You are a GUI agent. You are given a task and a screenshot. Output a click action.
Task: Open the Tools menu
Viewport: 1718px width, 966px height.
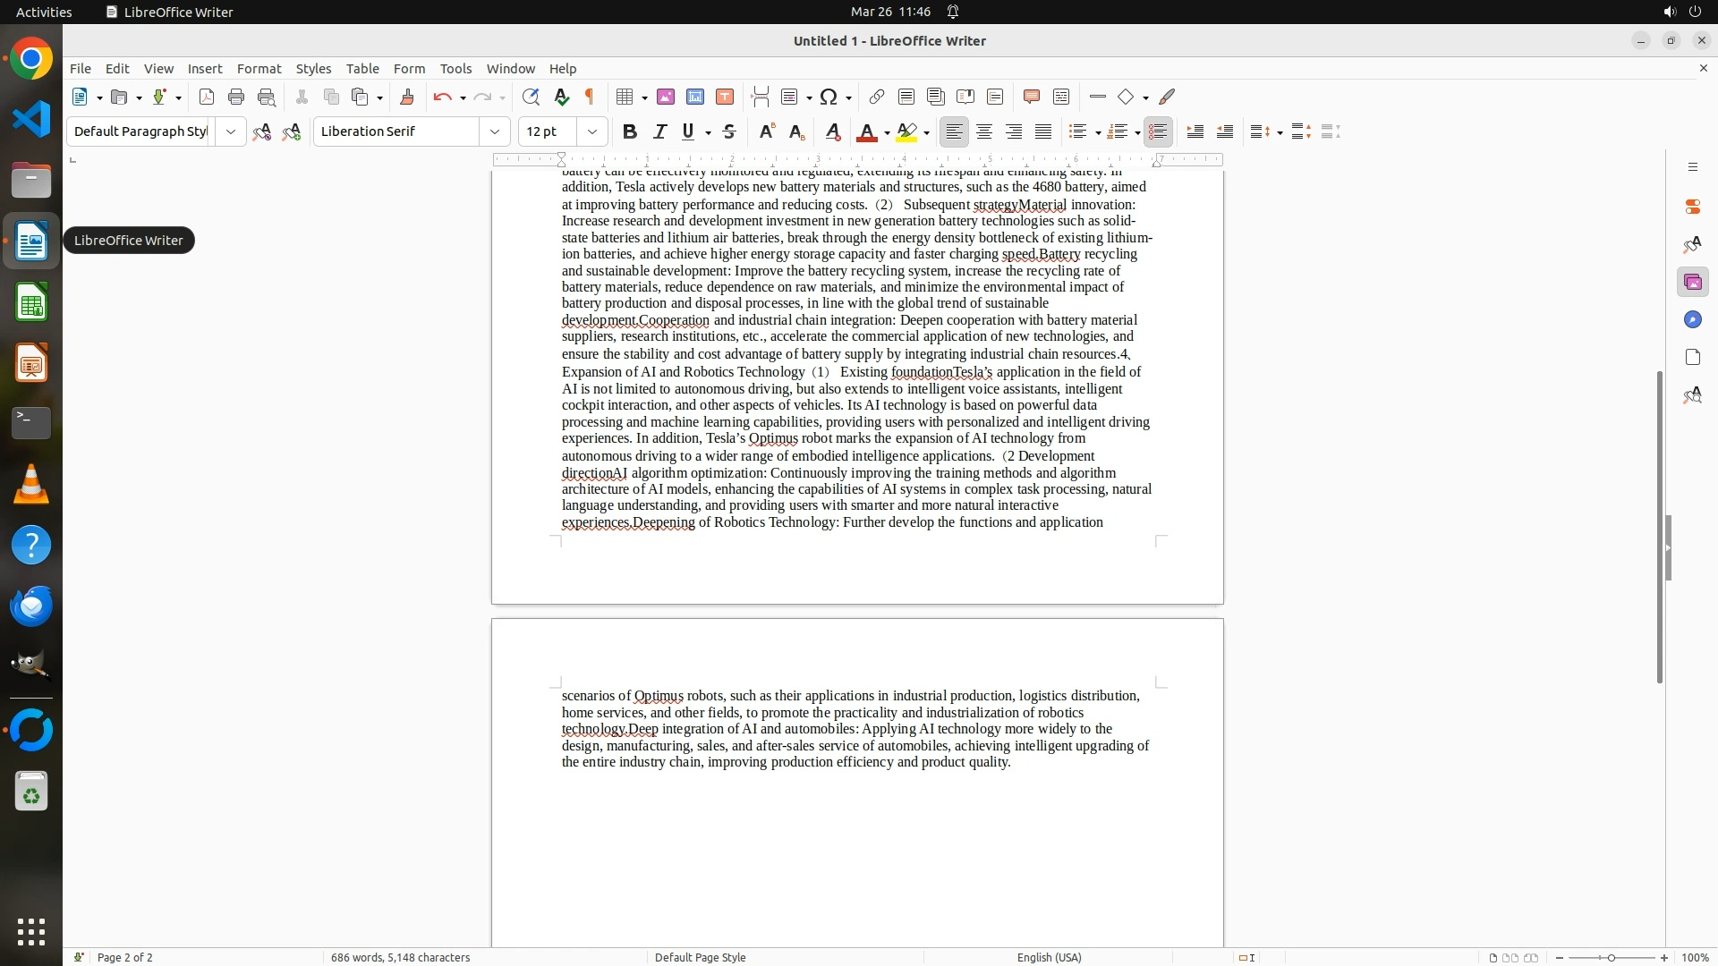(455, 68)
